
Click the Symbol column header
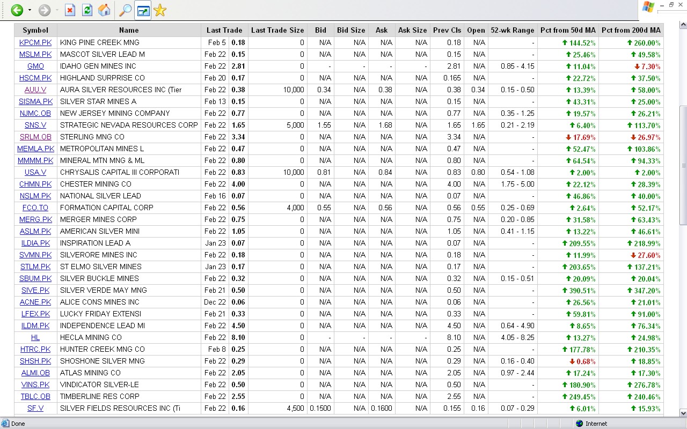pyautogui.click(x=35, y=31)
